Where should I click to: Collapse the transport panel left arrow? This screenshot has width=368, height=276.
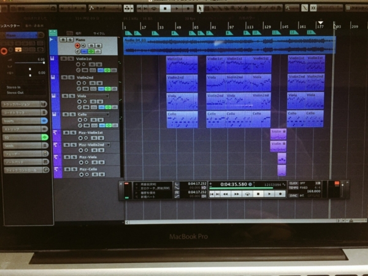pos(121,184)
